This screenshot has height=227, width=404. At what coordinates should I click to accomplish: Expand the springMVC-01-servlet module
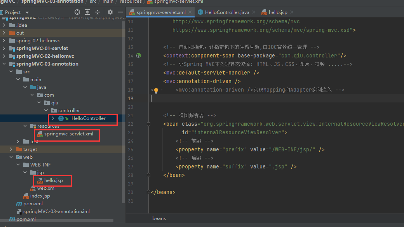click(4, 48)
